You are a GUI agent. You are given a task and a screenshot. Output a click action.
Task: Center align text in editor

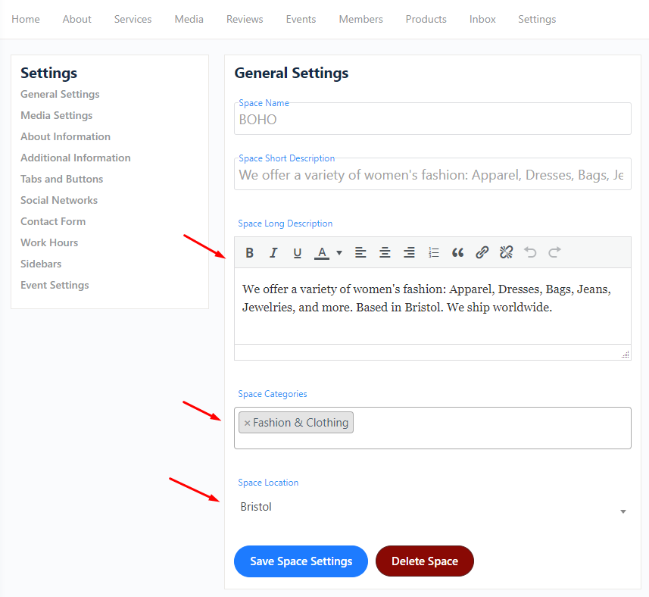(385, 252)
